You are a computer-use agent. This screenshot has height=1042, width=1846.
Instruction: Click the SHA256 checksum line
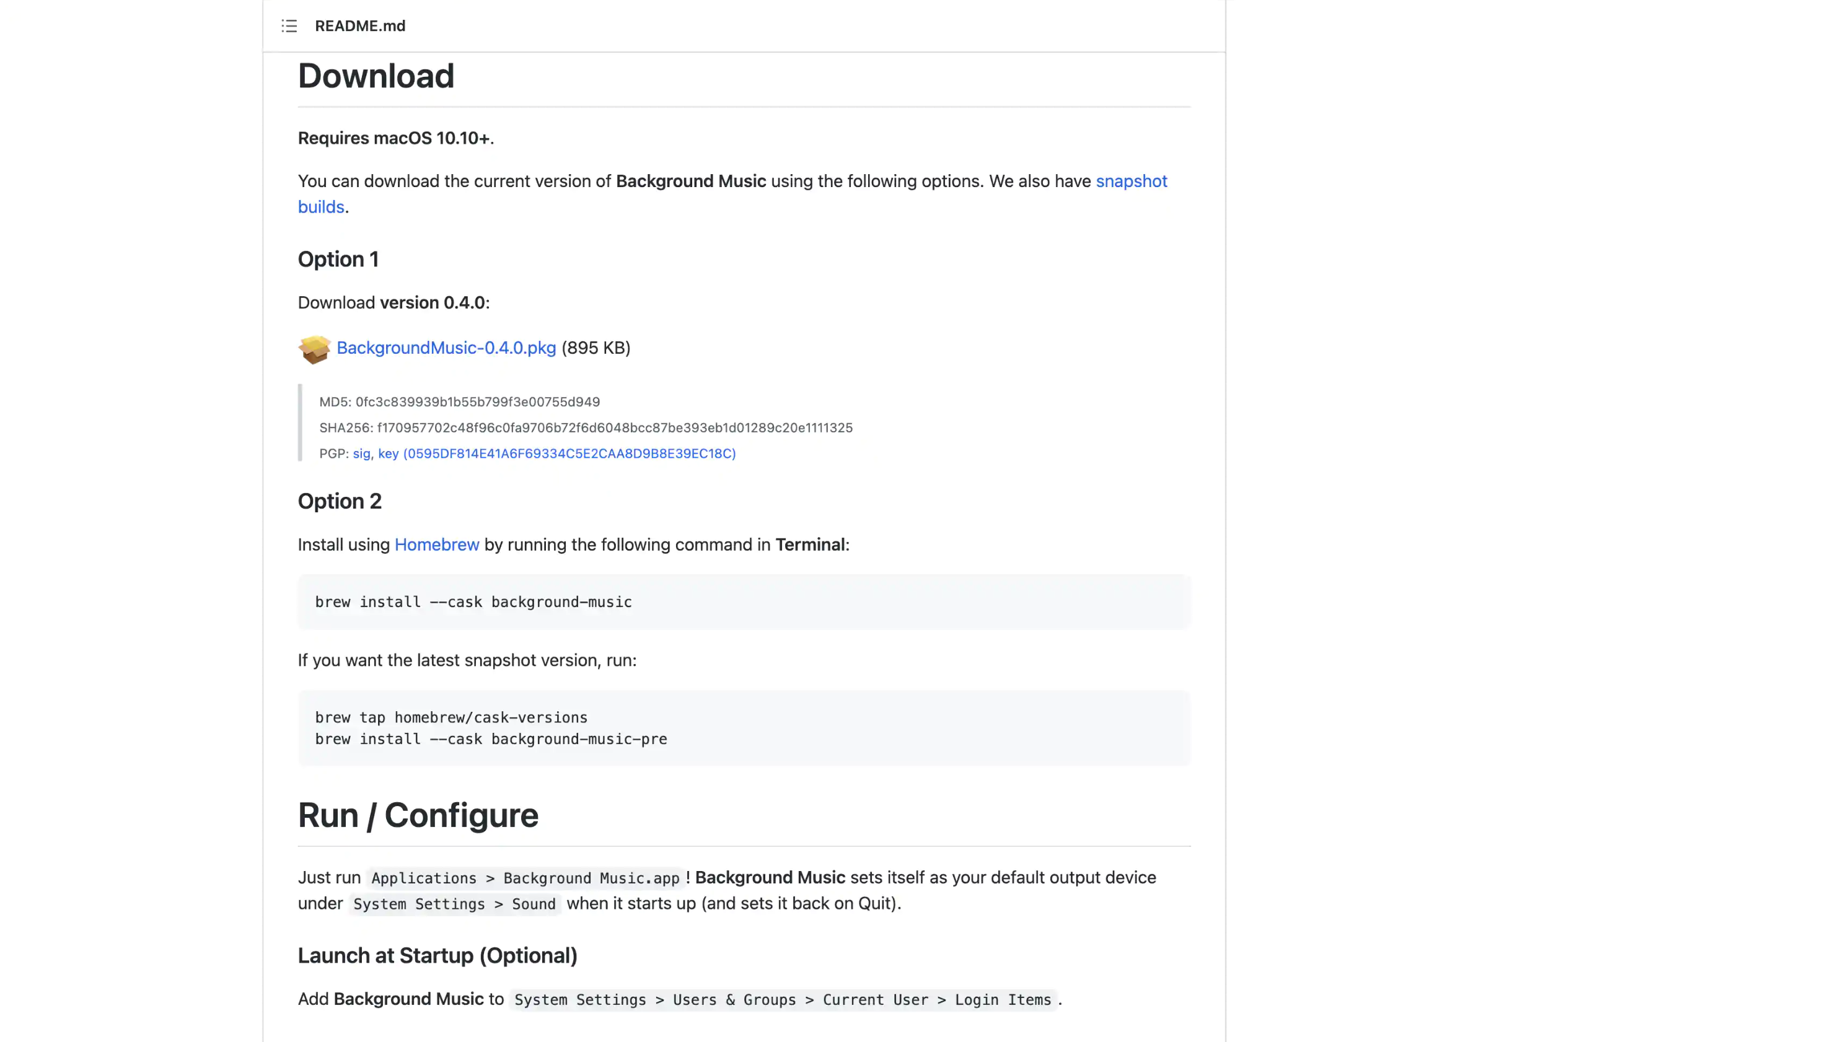[586, 428]
